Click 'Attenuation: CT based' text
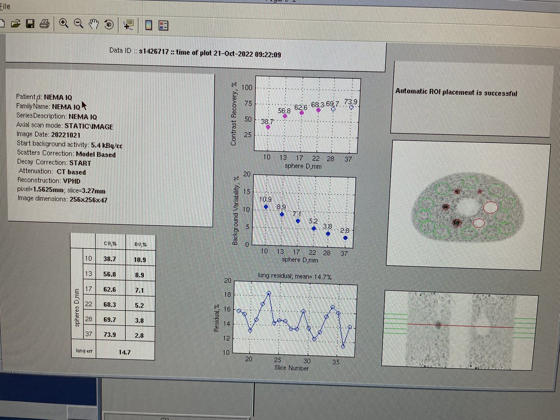This screenshot has height=420, width=560. coord(52,172)
